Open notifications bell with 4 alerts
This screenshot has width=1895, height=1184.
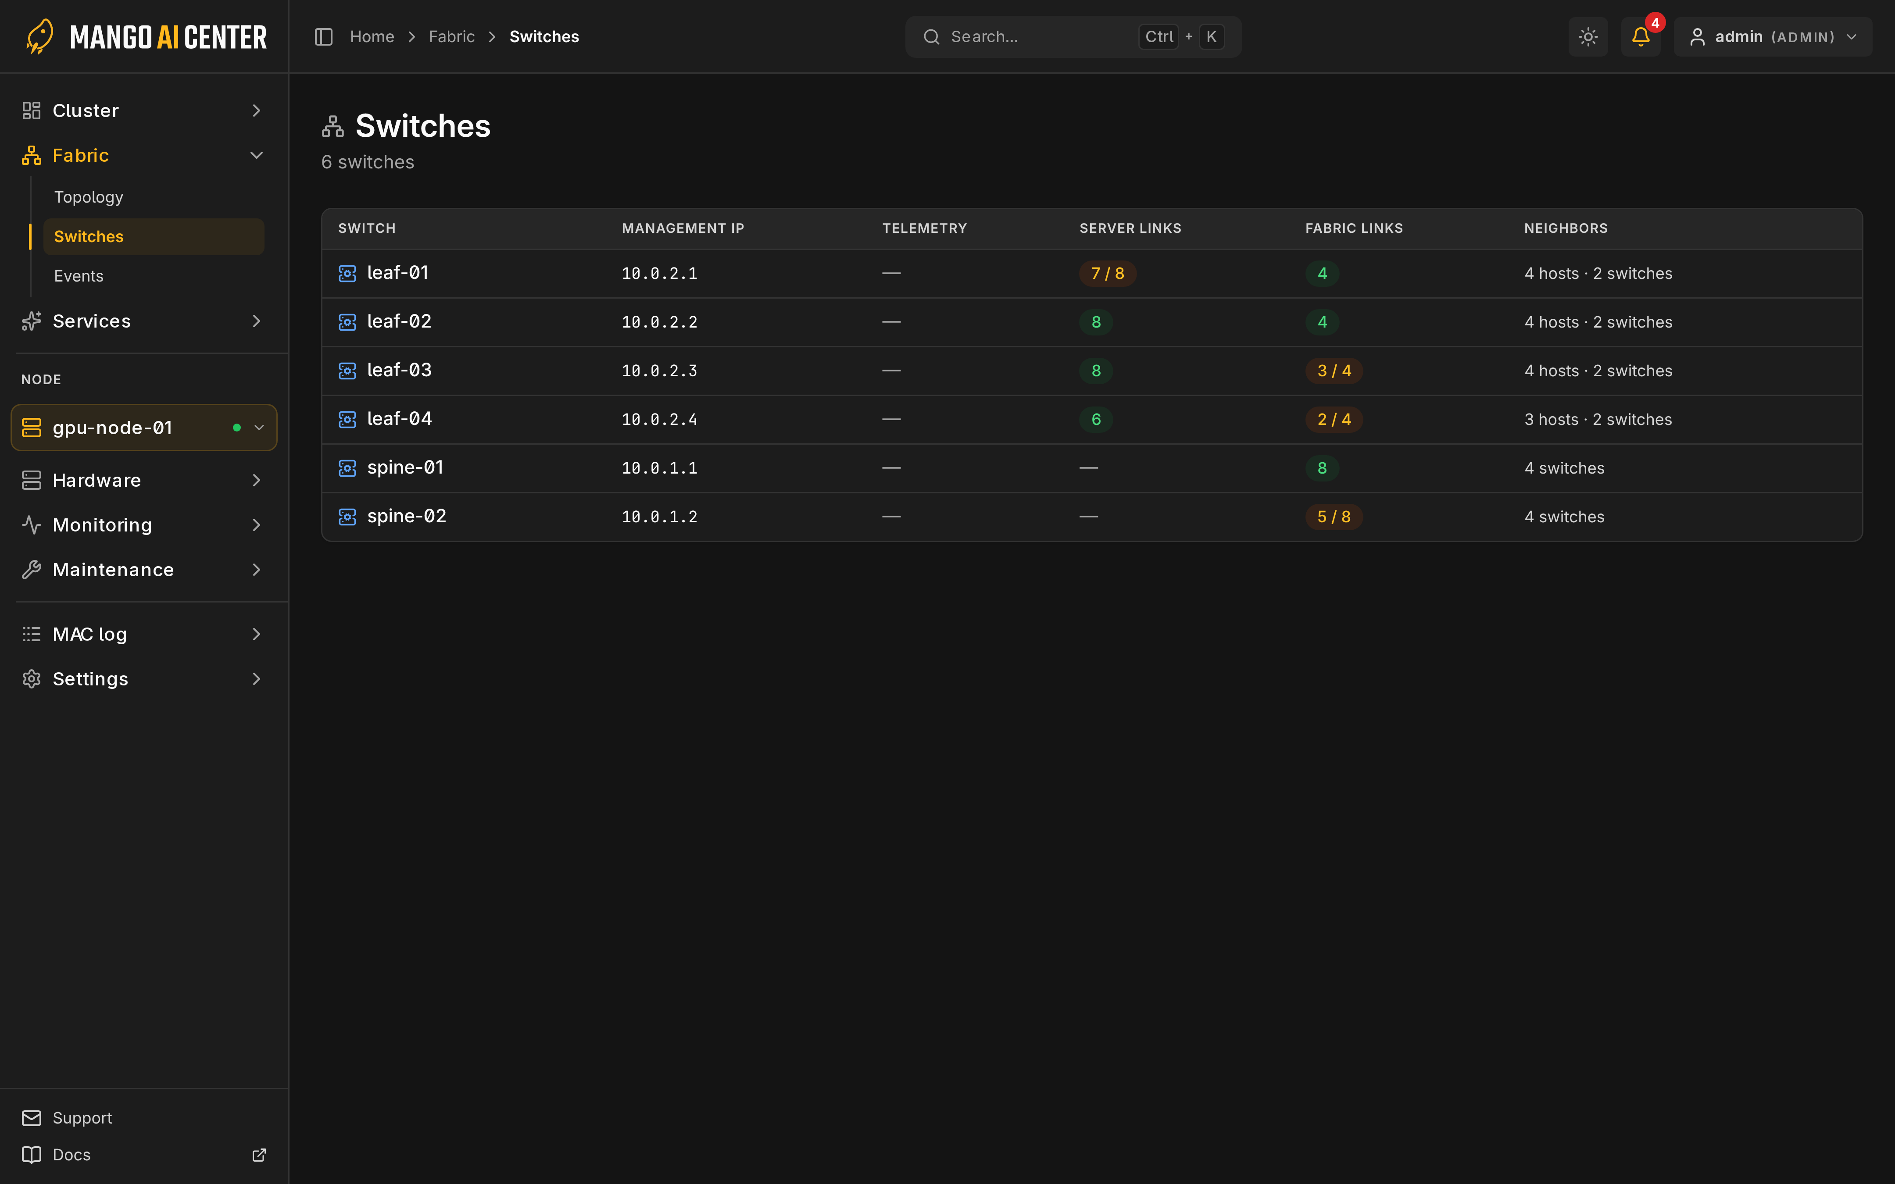point(1641,37)
